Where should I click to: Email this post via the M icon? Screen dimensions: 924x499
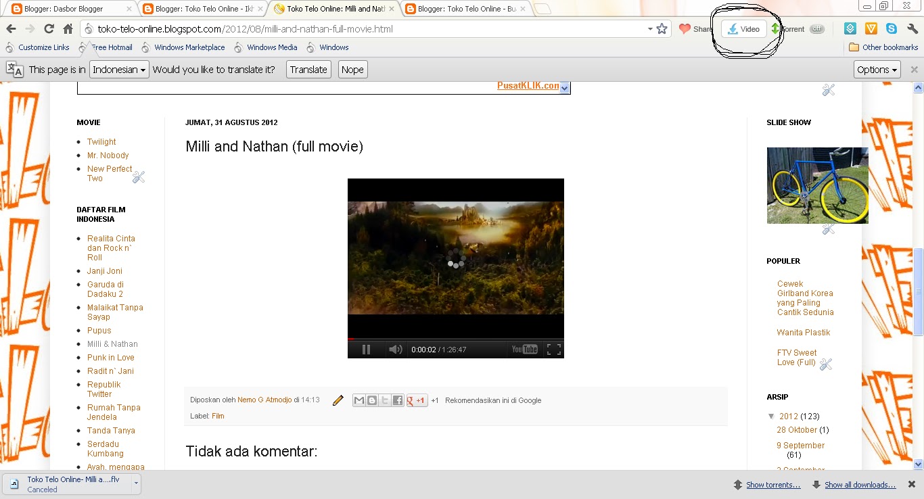click(359, 400)
